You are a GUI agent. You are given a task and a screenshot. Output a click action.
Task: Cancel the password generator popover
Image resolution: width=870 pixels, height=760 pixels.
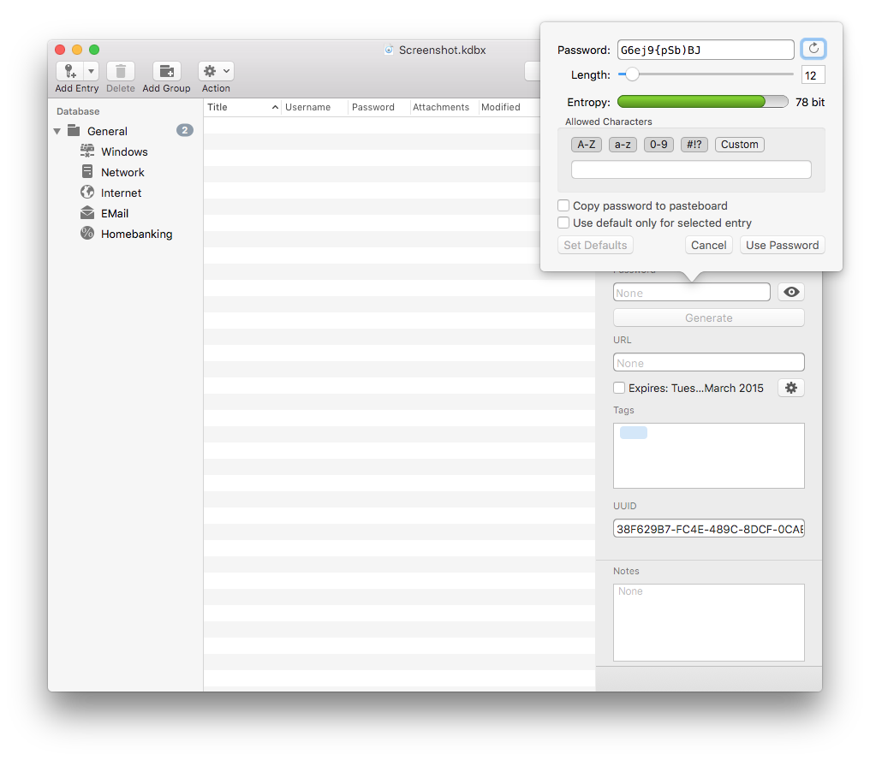click(x=708, y=245)
